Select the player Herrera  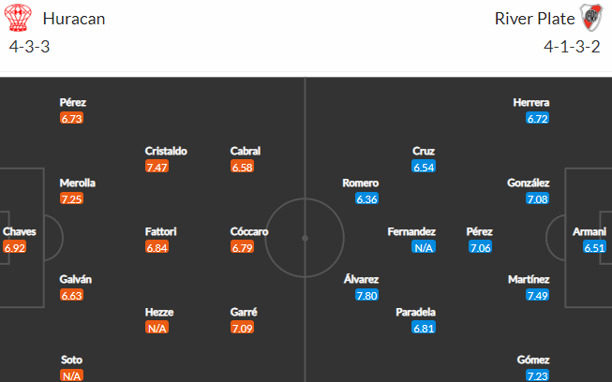531,102
